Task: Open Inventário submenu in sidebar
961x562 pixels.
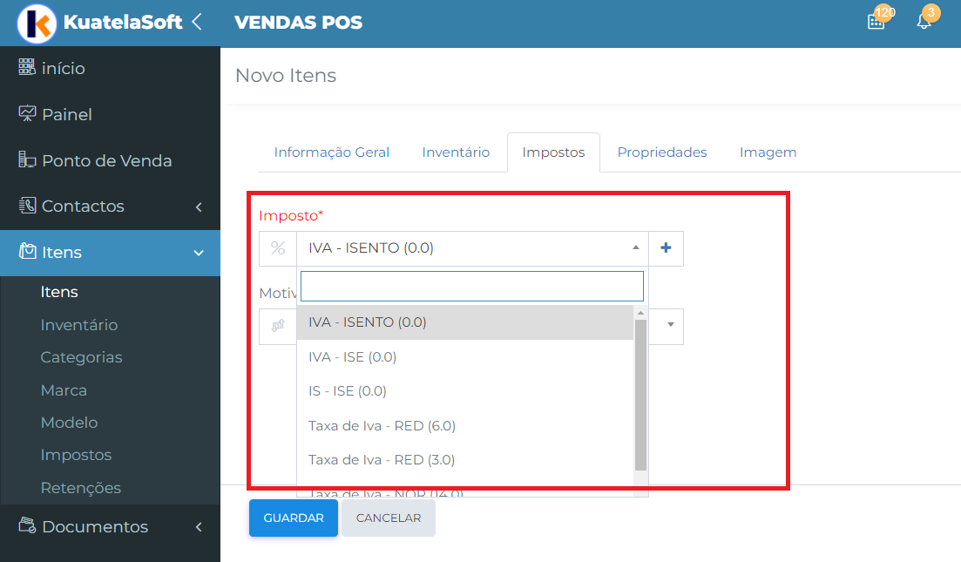Action: [79, 325]
